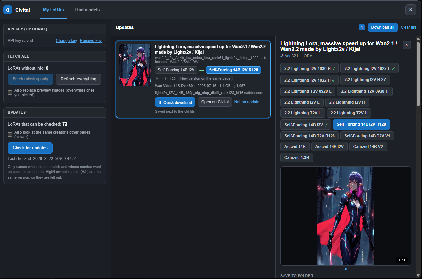
Task: Click the update card title Lightning Lora
Action: point(210,49)
